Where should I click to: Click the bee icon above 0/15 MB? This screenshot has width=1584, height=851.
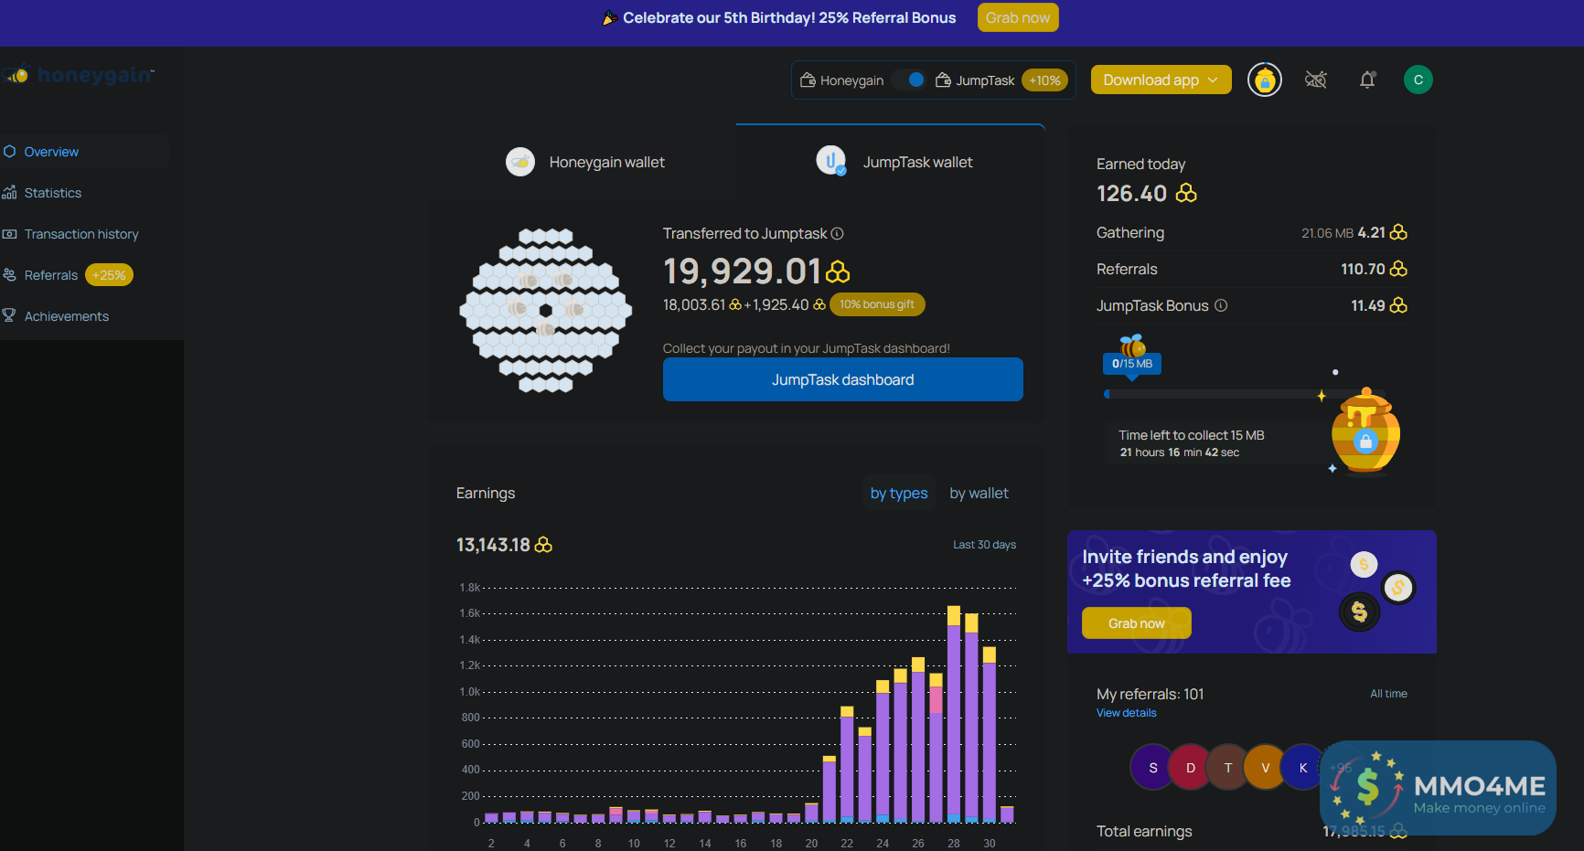(x=1132, y=346)
